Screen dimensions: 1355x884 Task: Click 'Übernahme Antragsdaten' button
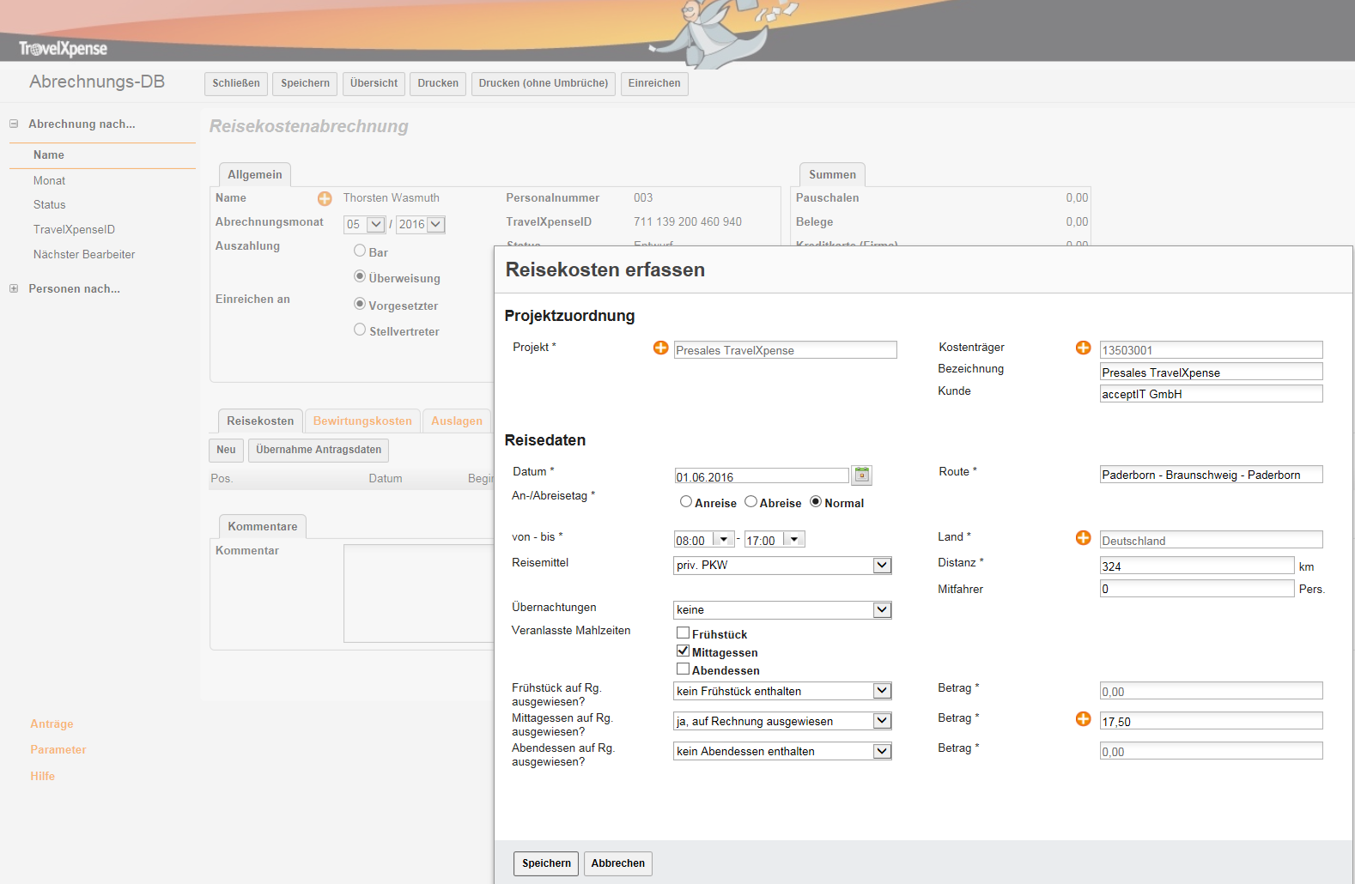tap(319, 450)
